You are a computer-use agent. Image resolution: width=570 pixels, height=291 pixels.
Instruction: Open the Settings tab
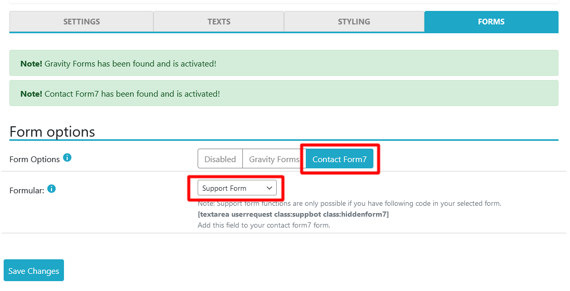(x=82, y=21)
